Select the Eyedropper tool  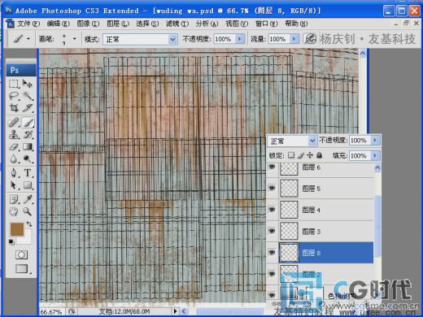coord(28,199)
